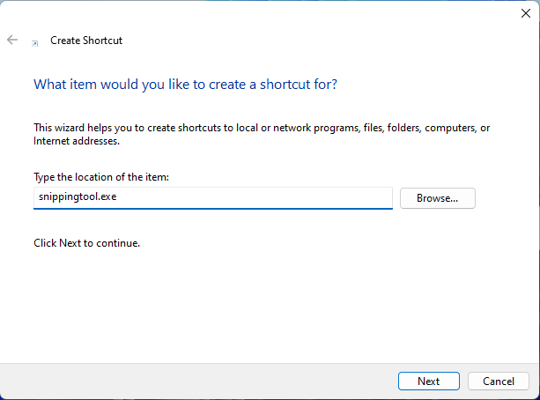540x400 pixels.
Task: Click the Browse... button
Action: tap(437, 198)
